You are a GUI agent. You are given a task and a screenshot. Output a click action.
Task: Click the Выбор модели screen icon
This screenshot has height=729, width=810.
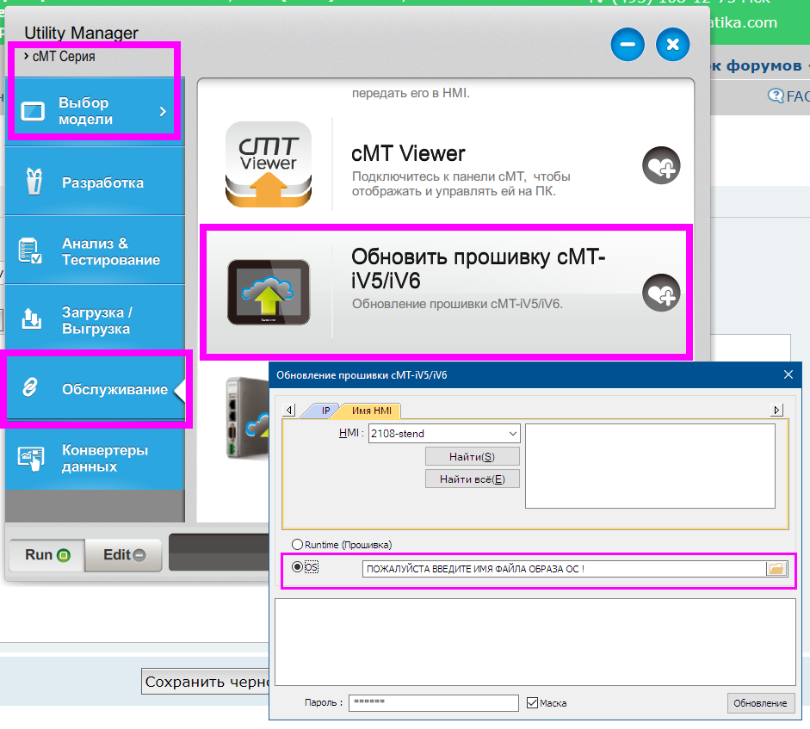coord(33,111)
